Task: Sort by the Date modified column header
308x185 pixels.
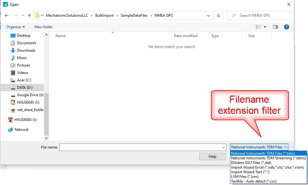Action: coord(185,36)
